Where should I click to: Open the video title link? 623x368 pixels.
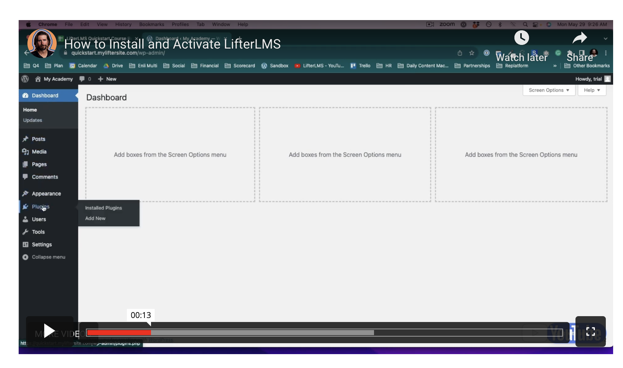(x=172, y=44)
